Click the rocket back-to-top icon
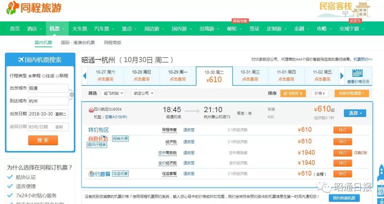 pos(381,173)
